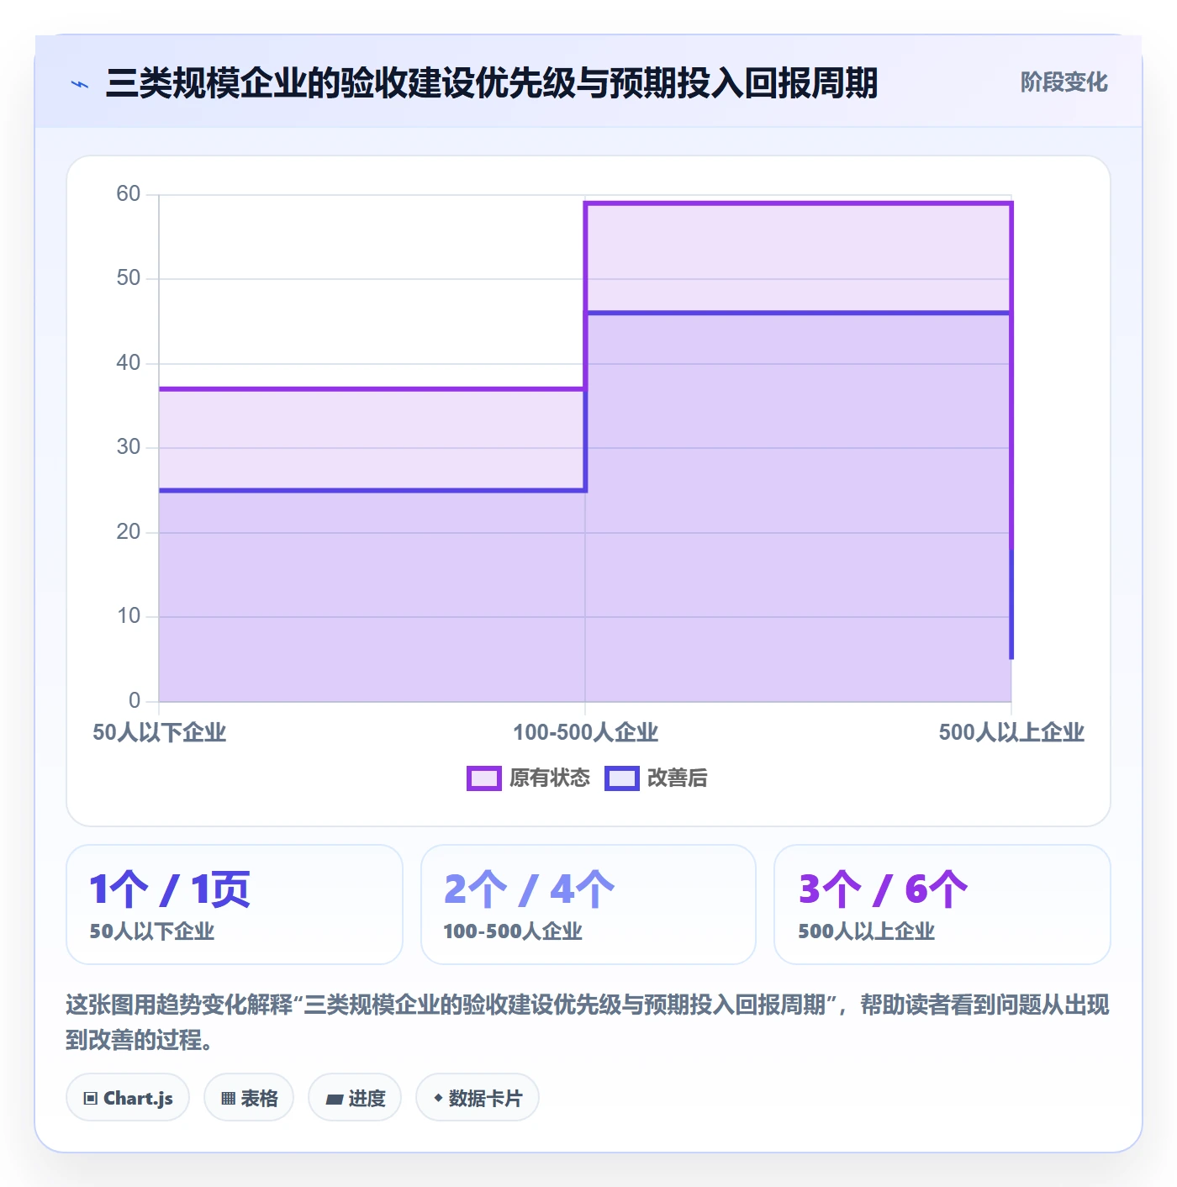Select the Chart.js tag chip
Viewport: 1177px width, 1187px height.
pyautogui.click(x=128, y=1098)
